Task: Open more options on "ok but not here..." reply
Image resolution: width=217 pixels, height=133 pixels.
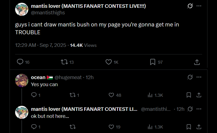Action: 199,109
